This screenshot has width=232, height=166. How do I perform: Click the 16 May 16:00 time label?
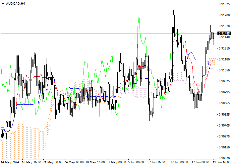click(31, 162)
